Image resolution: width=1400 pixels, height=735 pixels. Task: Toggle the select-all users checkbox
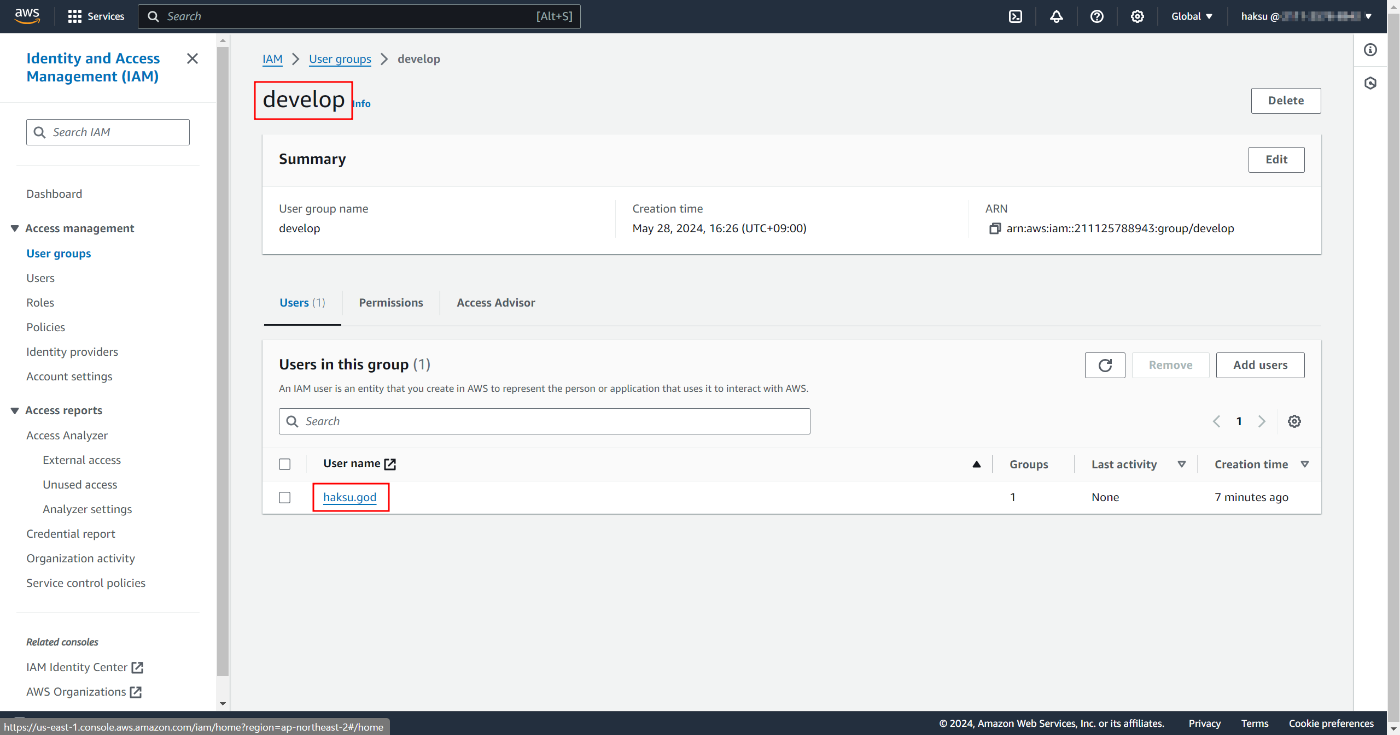tap(284, 464)
